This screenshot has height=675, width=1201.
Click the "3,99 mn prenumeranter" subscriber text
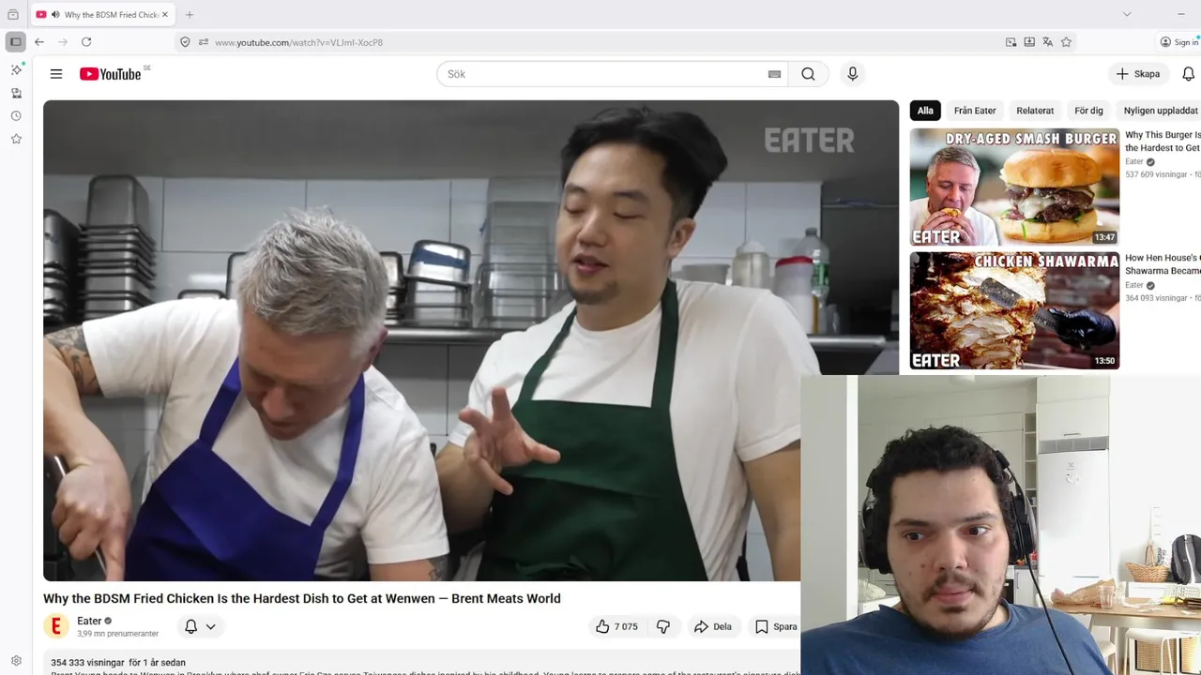coord(117,635)
